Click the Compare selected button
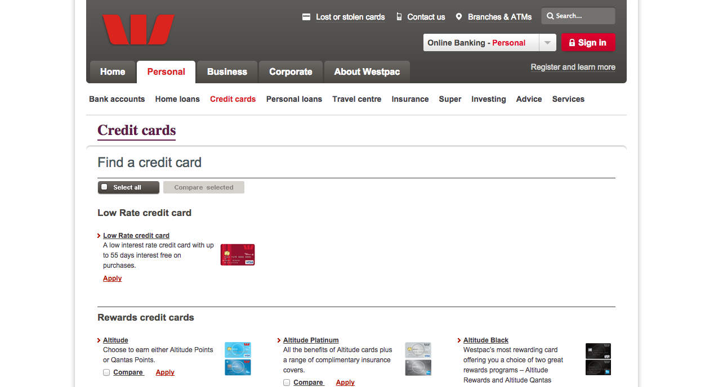714x387 pixels. pos(204,187)
